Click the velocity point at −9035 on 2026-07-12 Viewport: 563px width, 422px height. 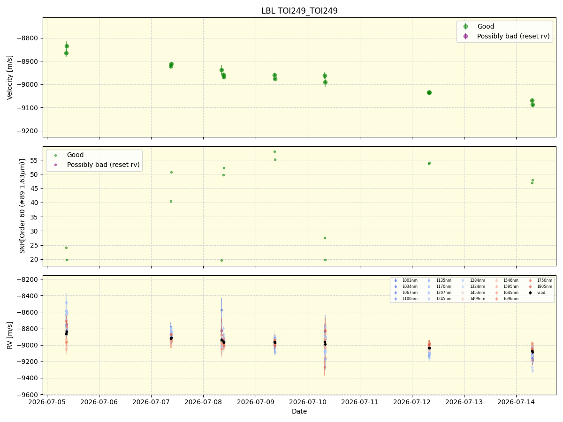click(429, 92)
